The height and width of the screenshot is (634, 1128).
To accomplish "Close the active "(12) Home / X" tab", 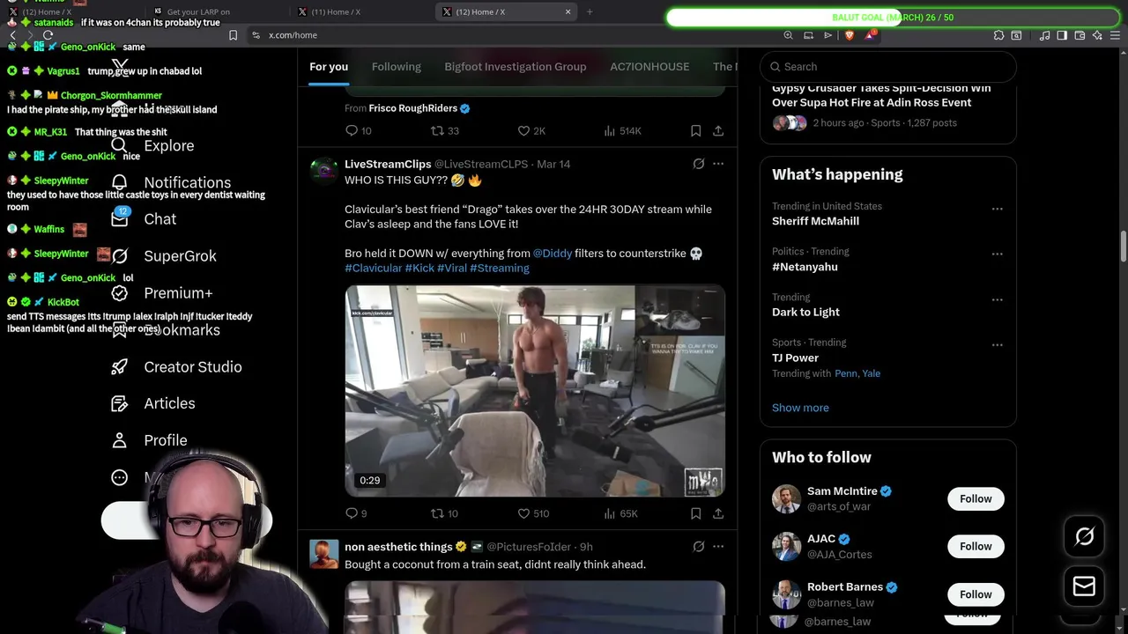I will (568, 11).
